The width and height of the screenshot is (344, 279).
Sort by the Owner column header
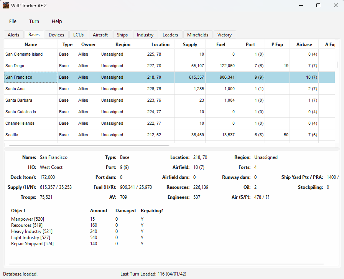pyautogui.click(x=89, y=45)
